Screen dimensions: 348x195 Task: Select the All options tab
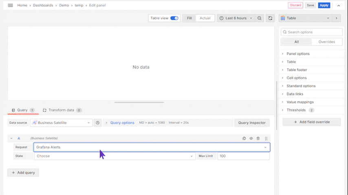click(x=297, y=42)
